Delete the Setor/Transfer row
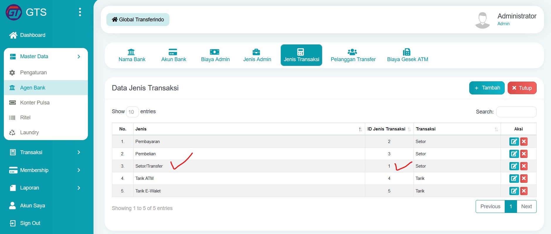The image size is (551, 234). (524, 166)
